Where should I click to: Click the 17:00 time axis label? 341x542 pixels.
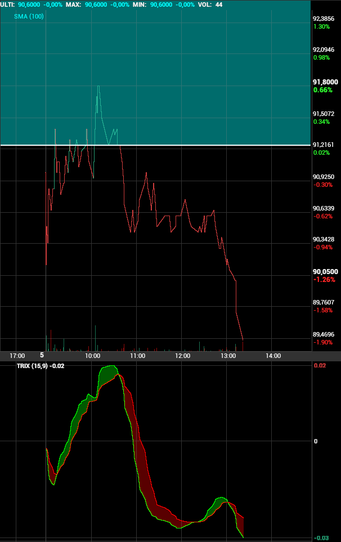tap(17, 356)
